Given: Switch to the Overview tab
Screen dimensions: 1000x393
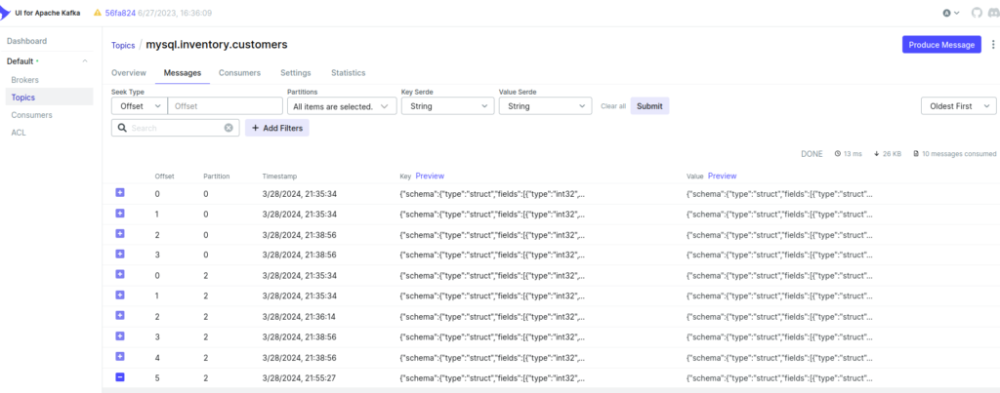Looking at the screenshot, I should 129,73.
